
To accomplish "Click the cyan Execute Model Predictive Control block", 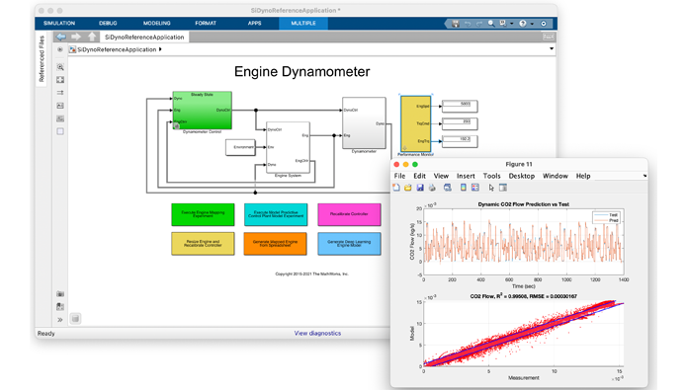I will 276,214.
